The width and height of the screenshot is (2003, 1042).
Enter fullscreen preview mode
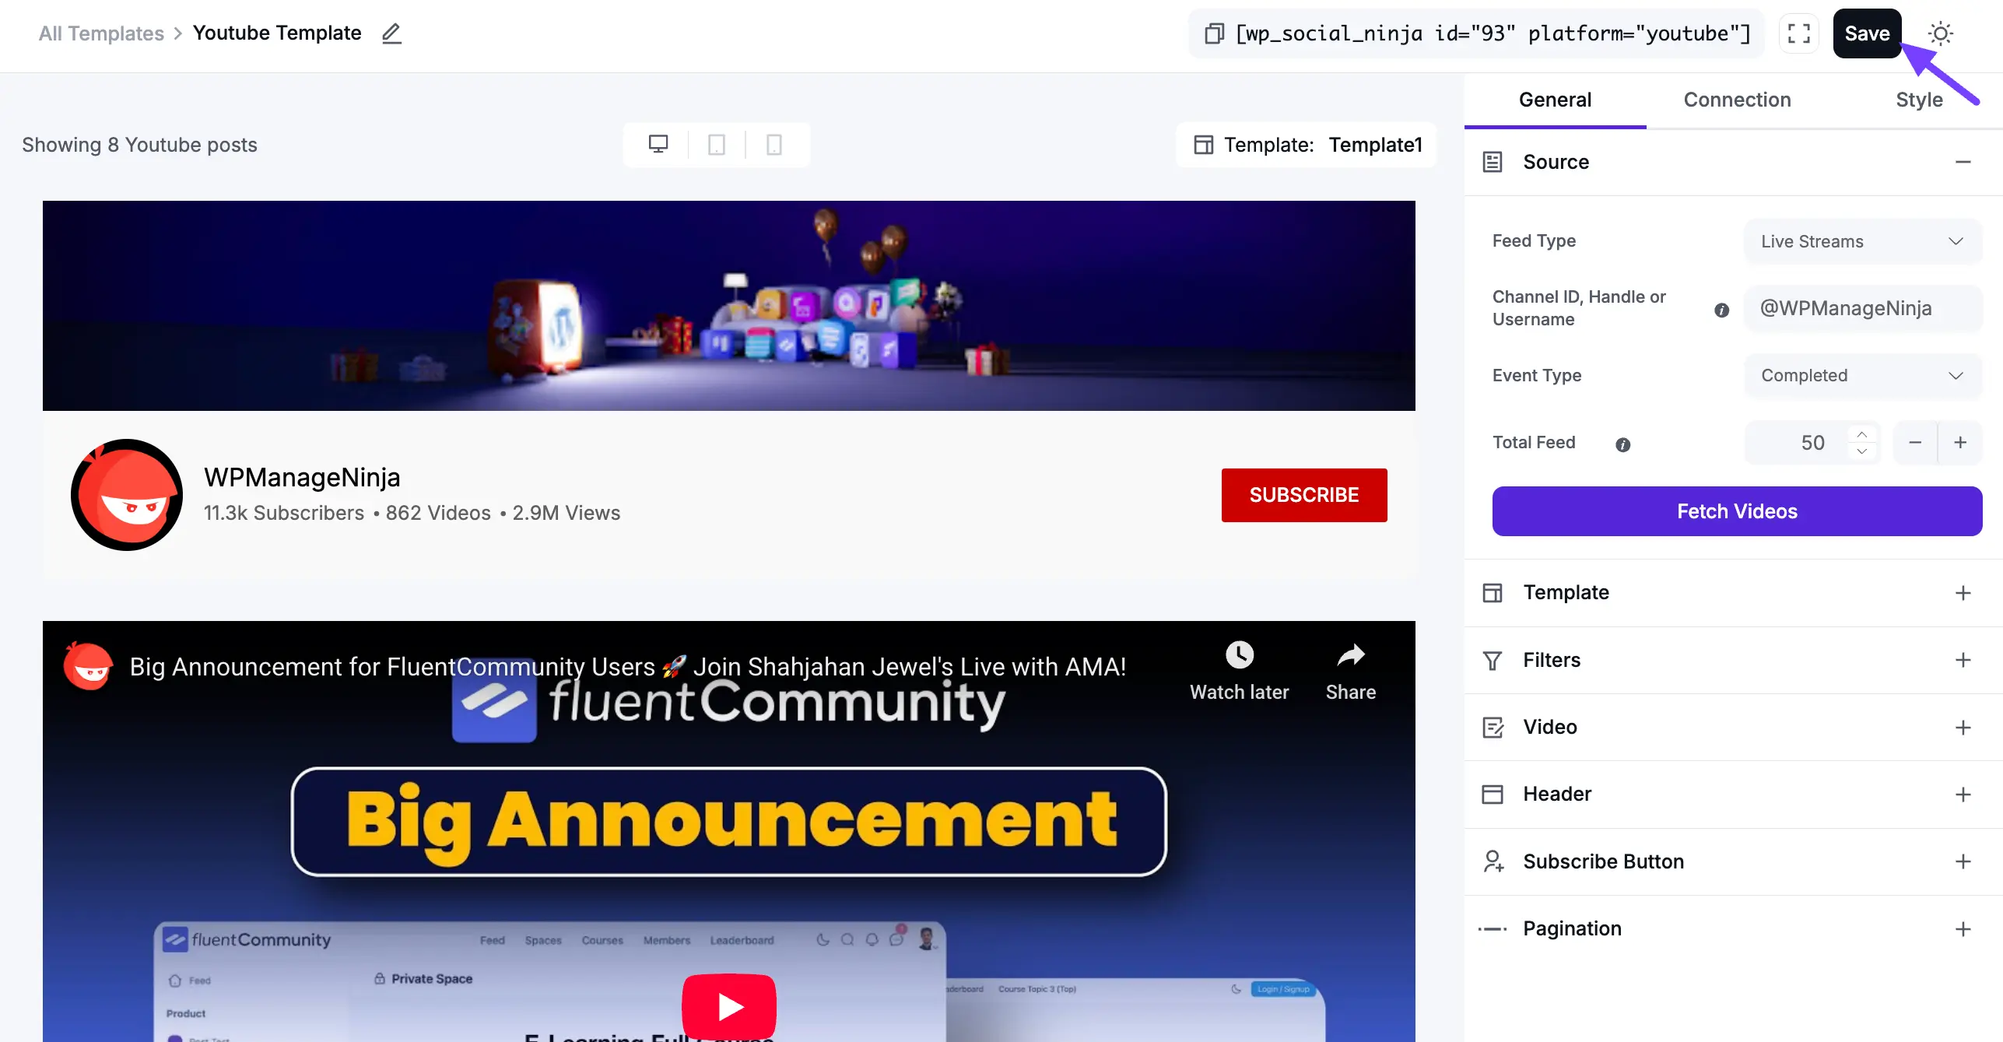[1798, 33]
